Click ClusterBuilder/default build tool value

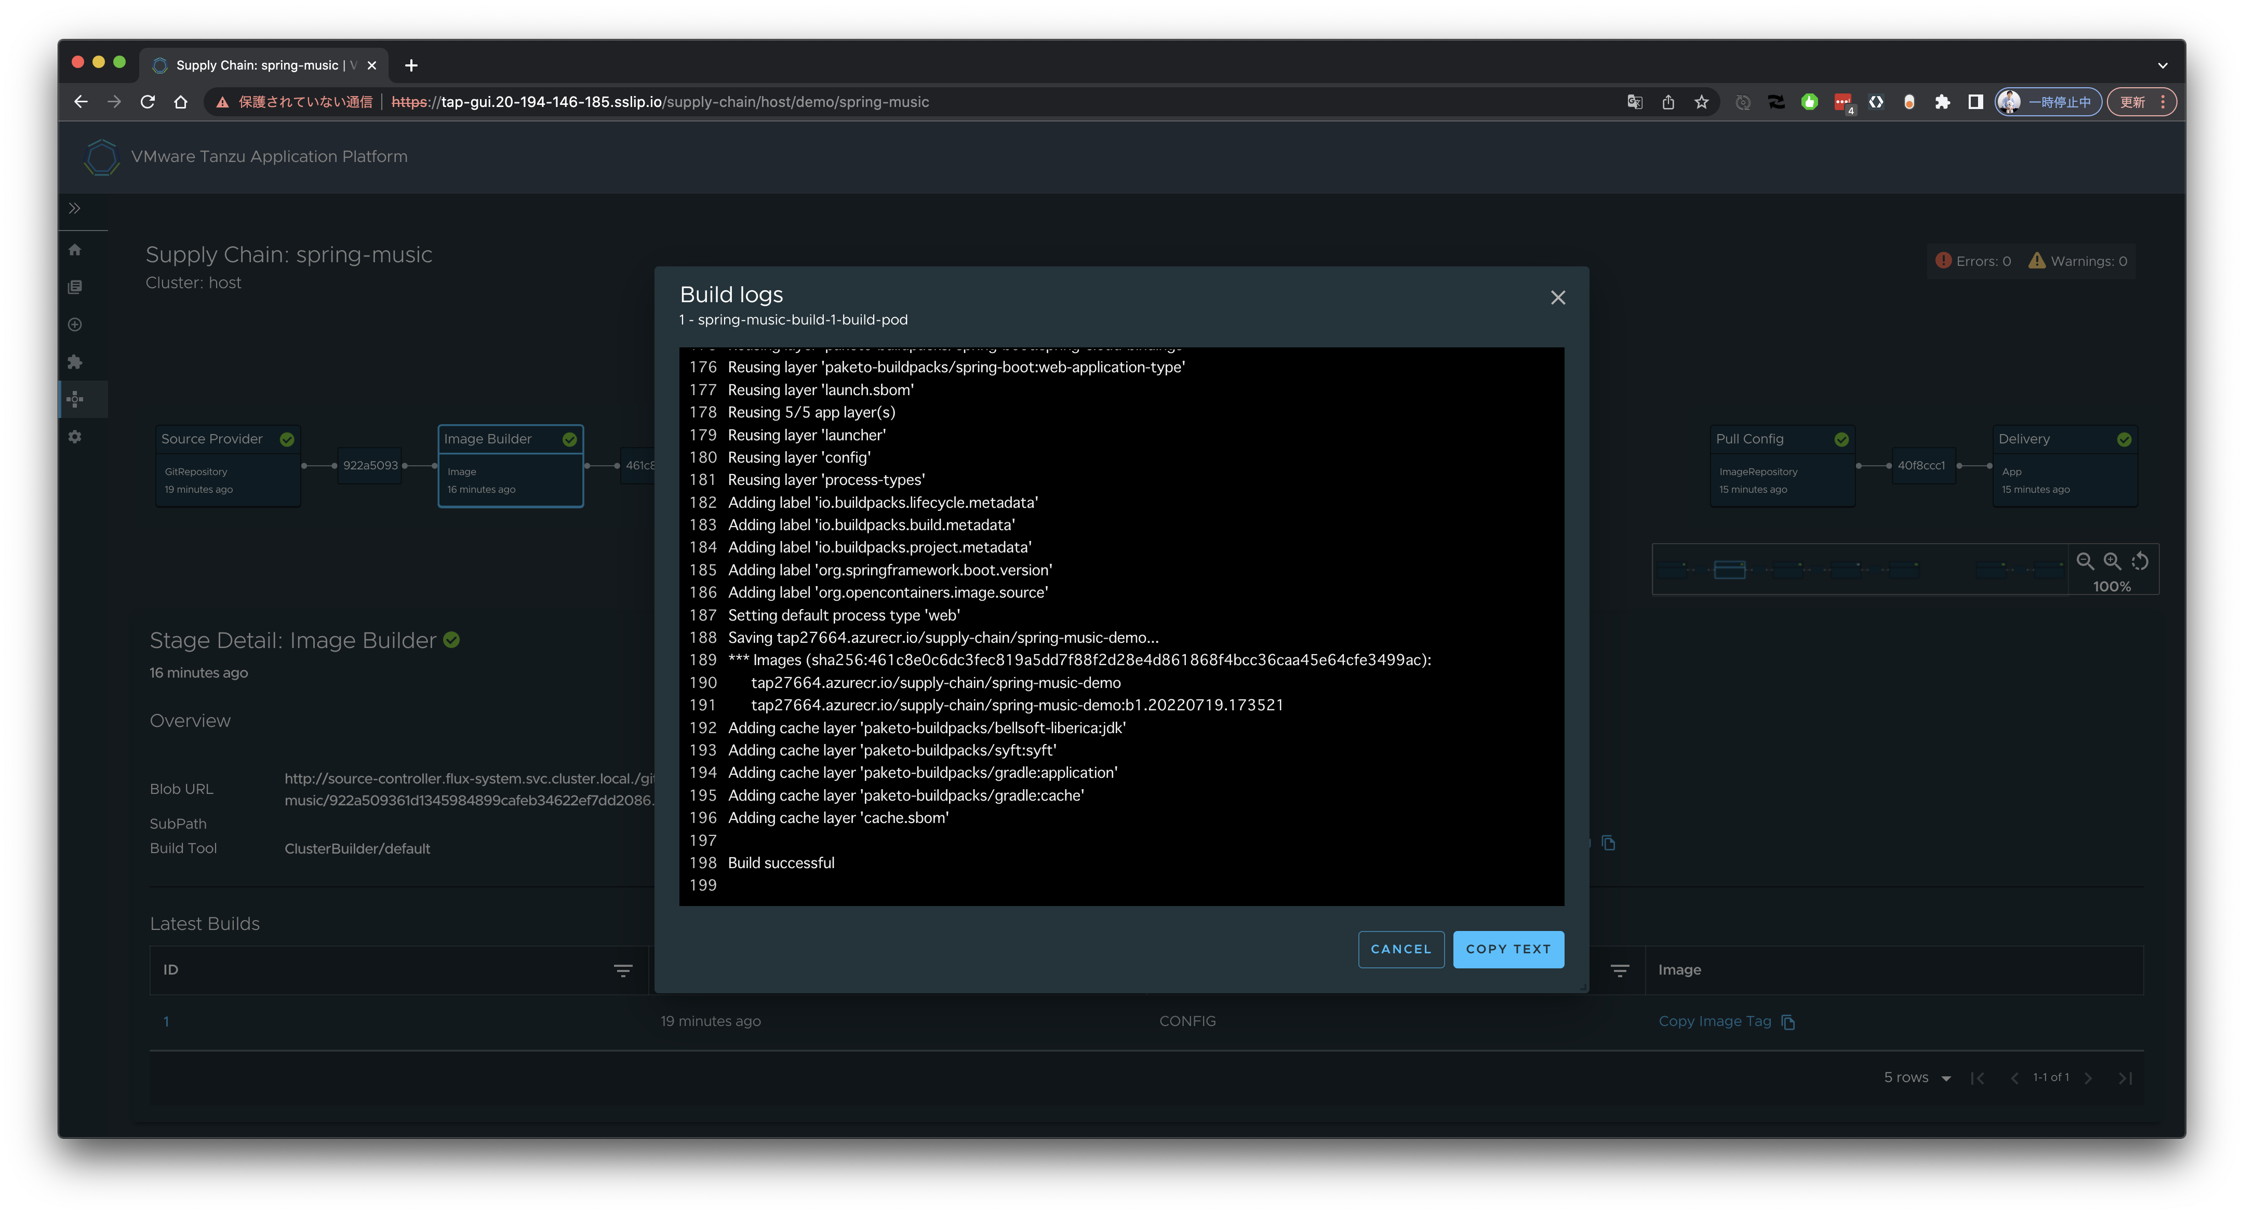click(x=357, y=849)
